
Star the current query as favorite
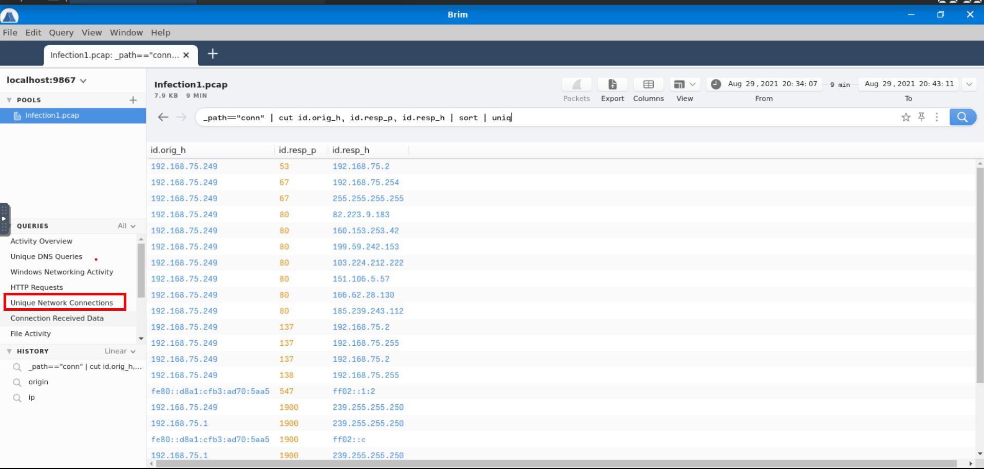tap(906, 117)
